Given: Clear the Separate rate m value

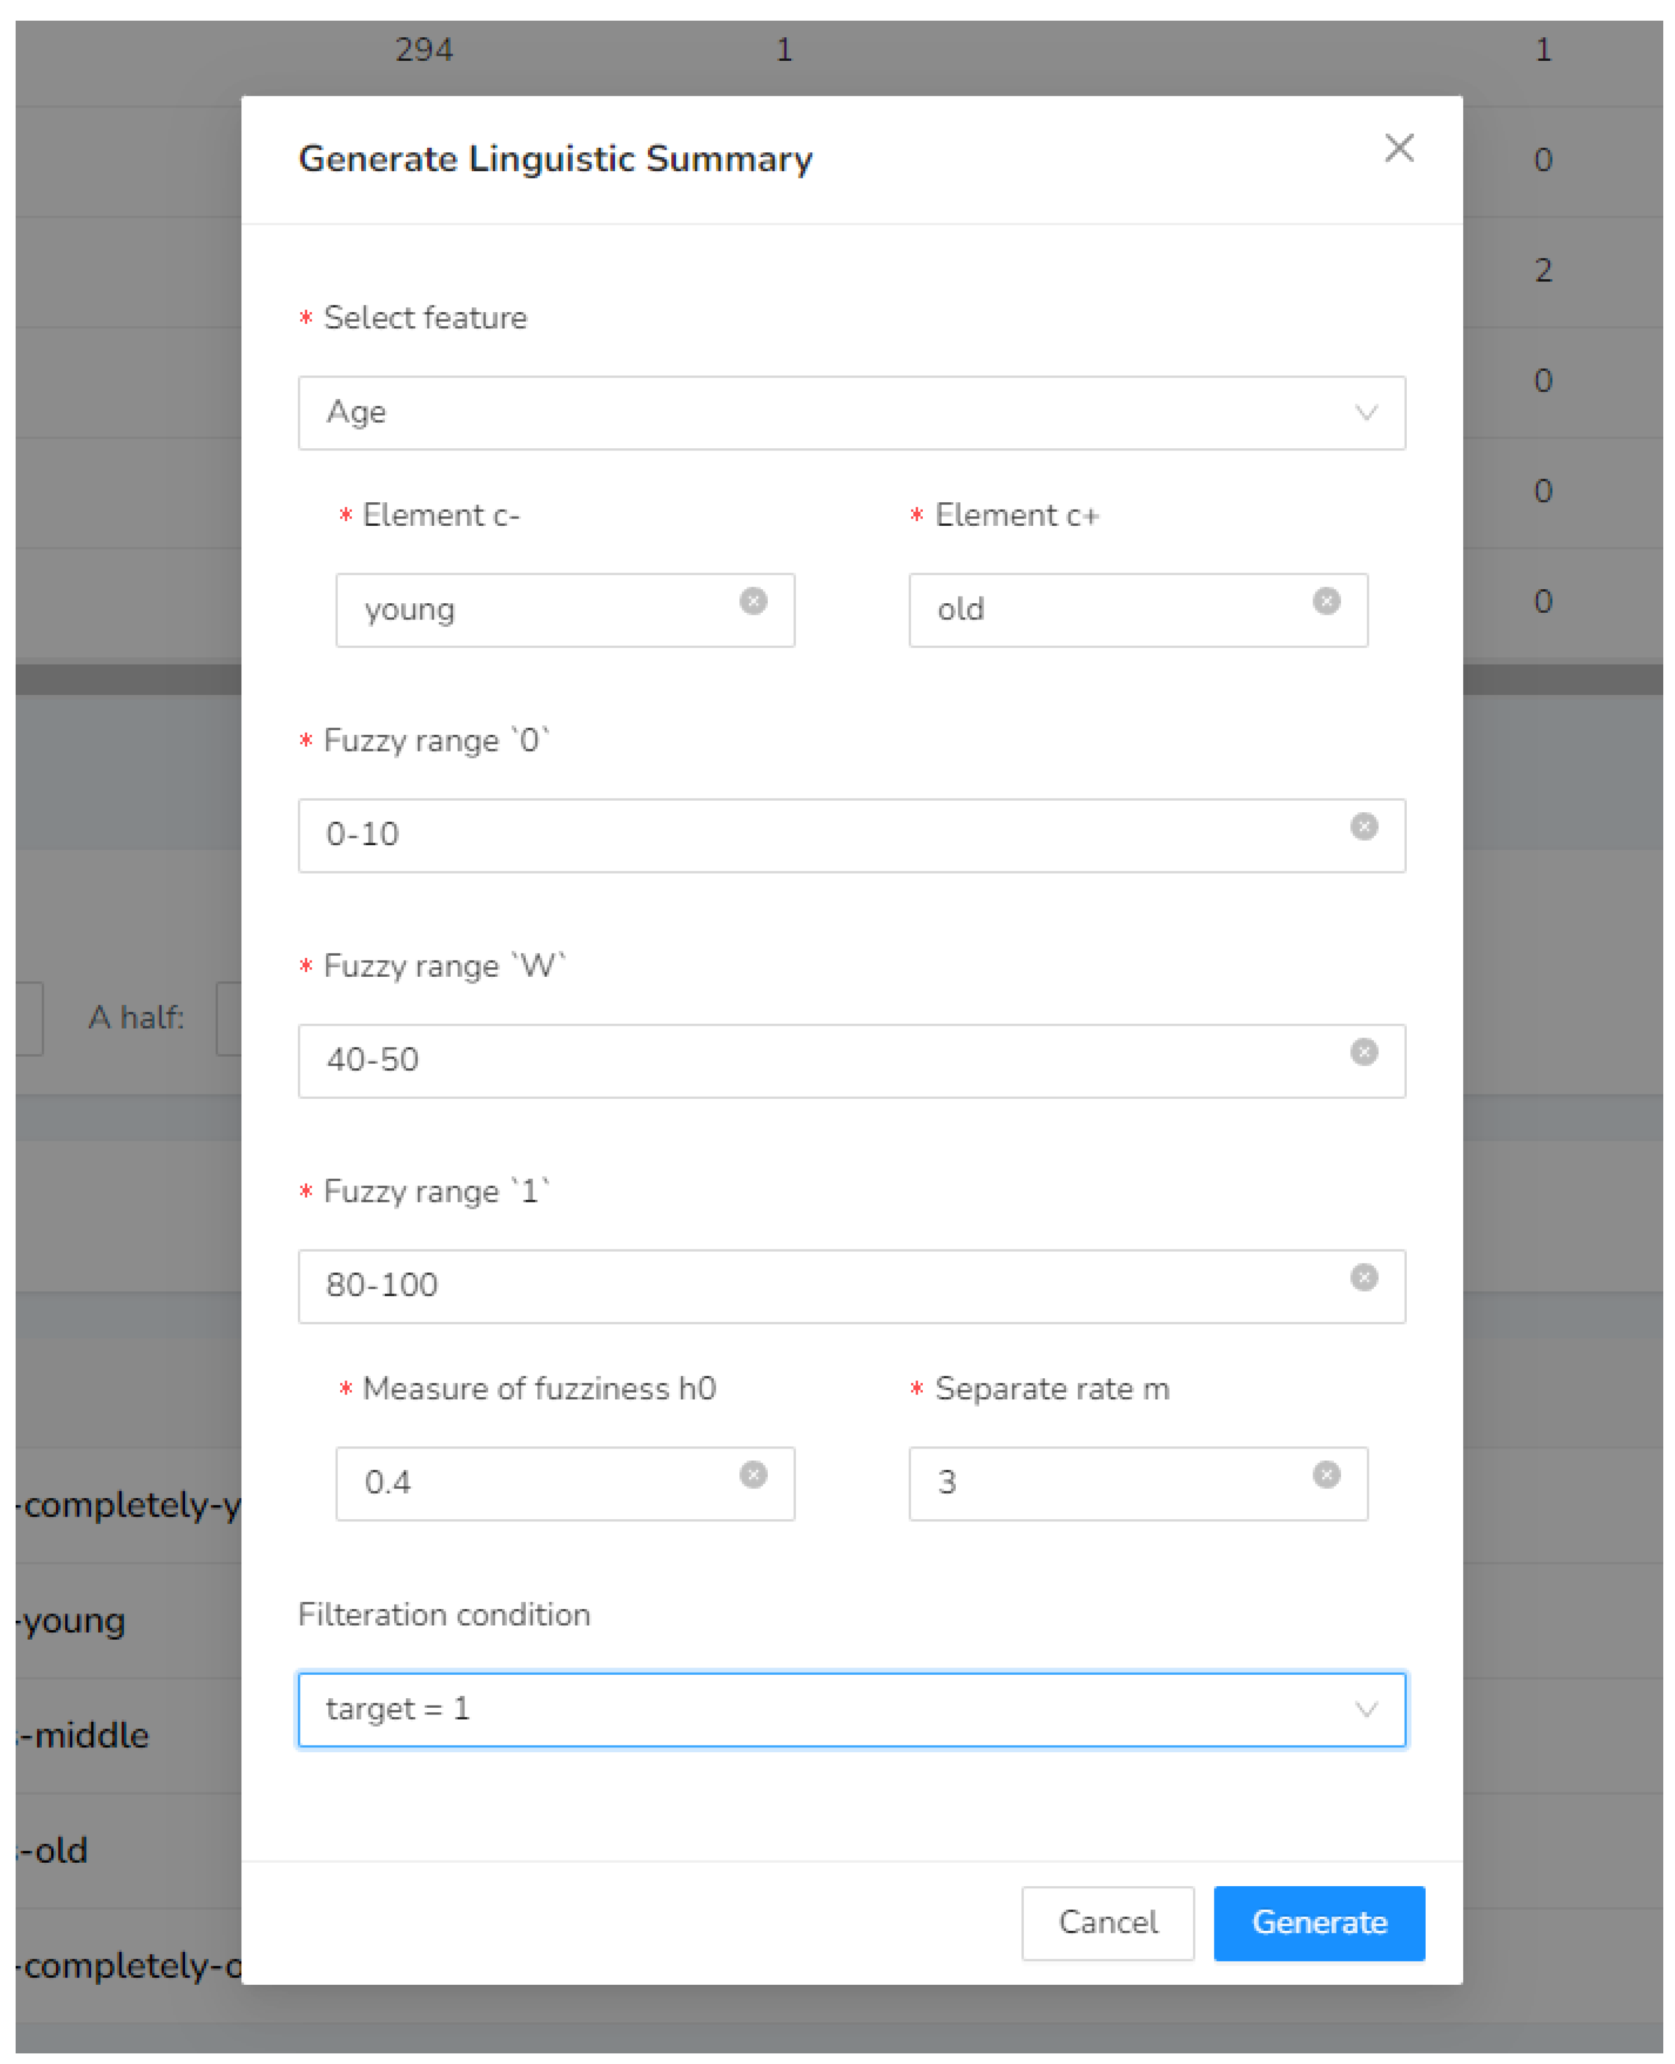Looking at the screenshot, I should pyautogui.click(x=1326, y=1474).
